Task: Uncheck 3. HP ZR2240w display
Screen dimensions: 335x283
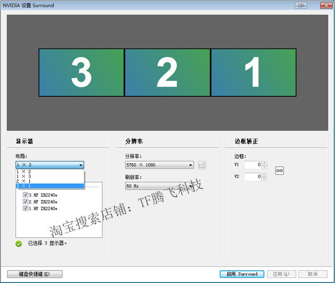Action: pyautogui.click(x=25, y=195)
